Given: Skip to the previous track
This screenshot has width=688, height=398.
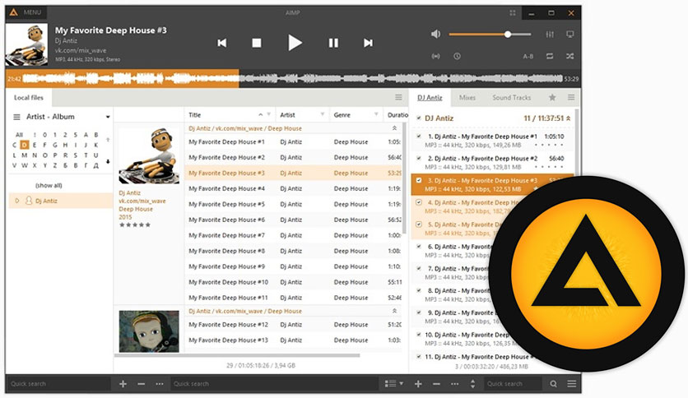Looking at the screenshot, I should click(222, 43).
